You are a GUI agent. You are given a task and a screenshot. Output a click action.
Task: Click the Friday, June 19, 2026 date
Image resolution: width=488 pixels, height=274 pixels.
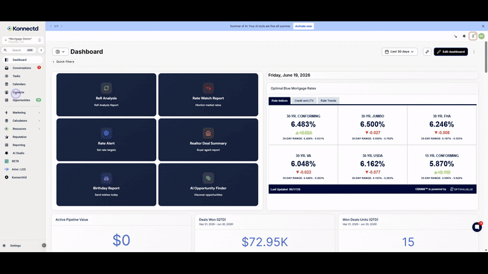coord(289,75)
